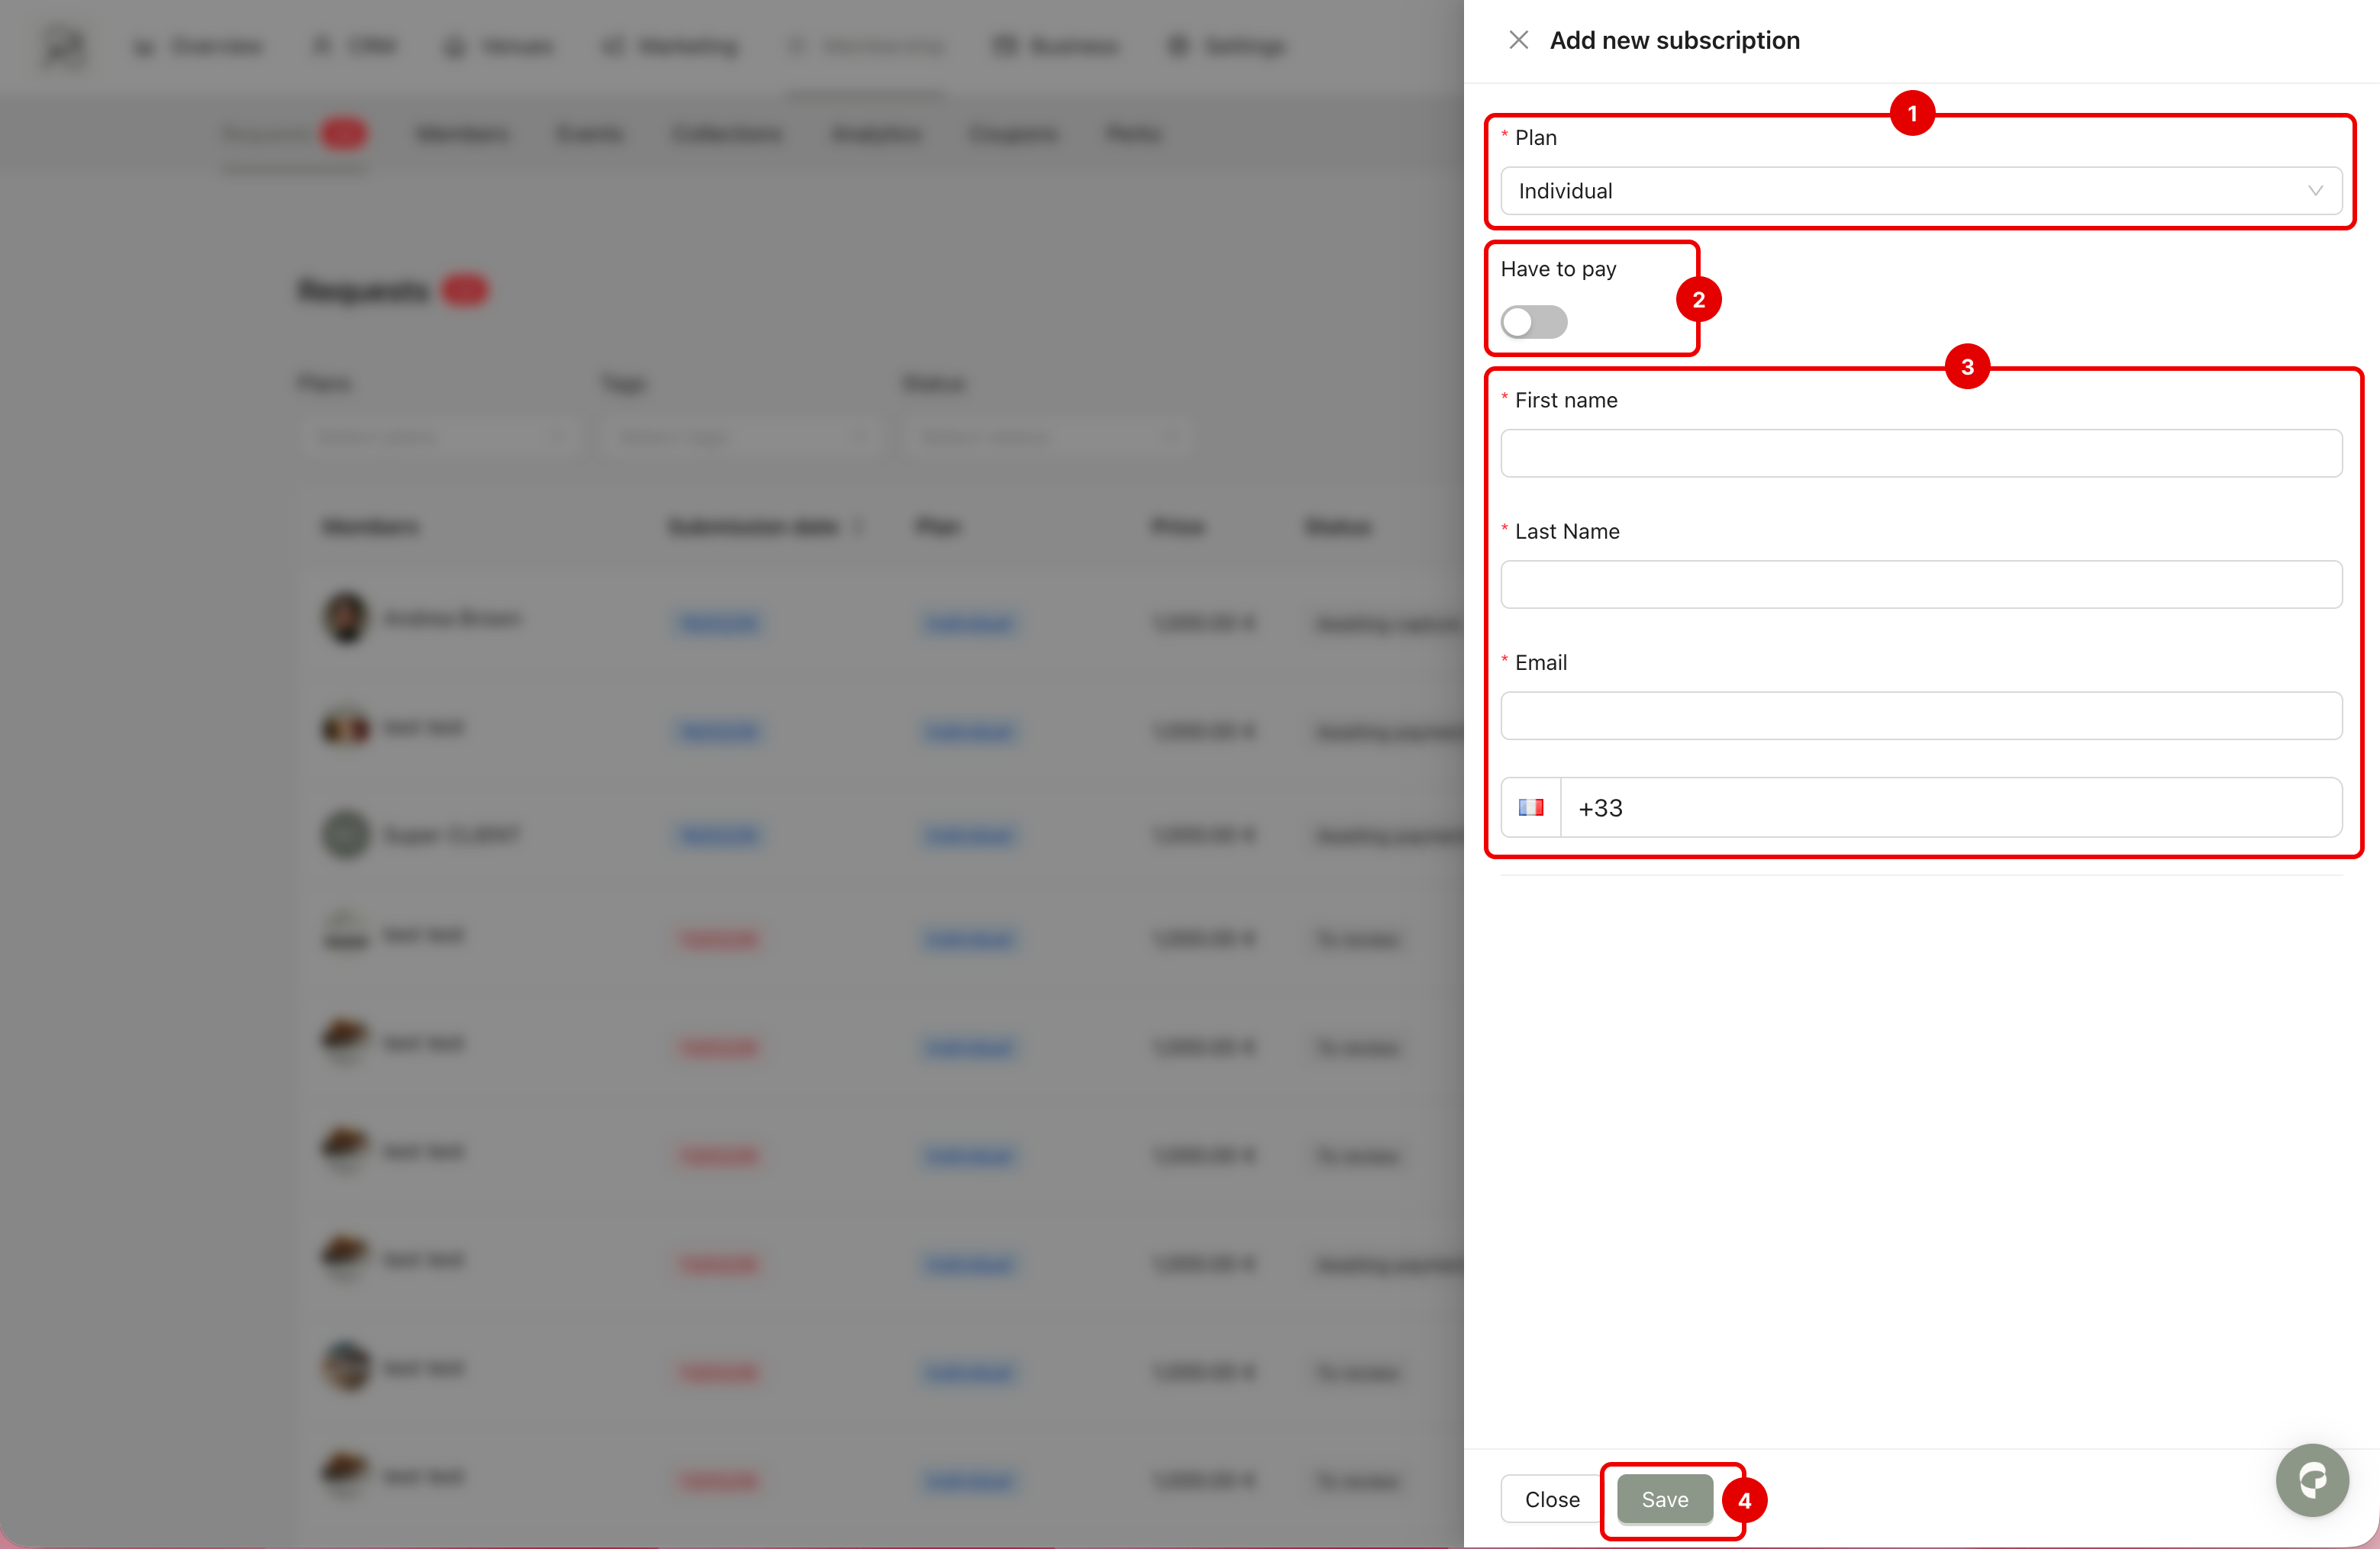Click the +33 phone number field
The height and width of the screenshot is (1549, 2380).
point(1950,807)
